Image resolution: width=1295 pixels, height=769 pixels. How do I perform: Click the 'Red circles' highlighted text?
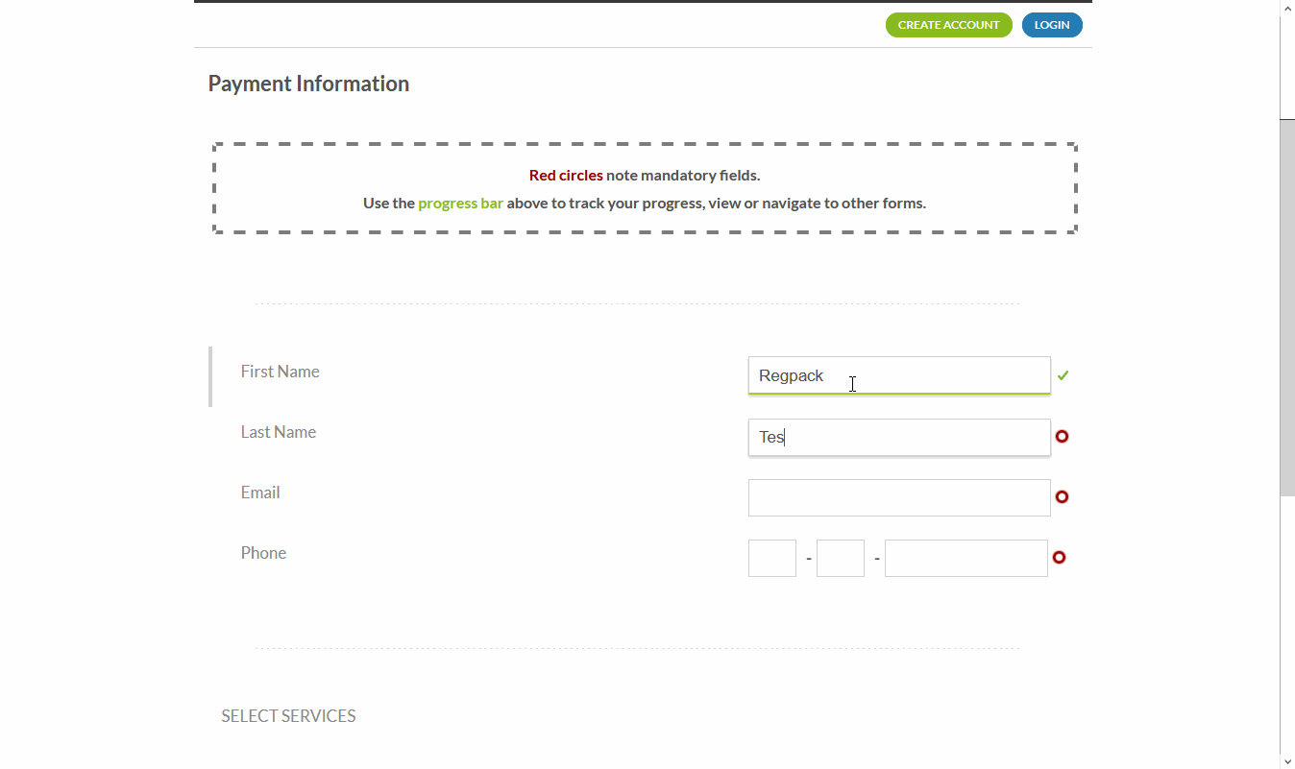[566, 176]
